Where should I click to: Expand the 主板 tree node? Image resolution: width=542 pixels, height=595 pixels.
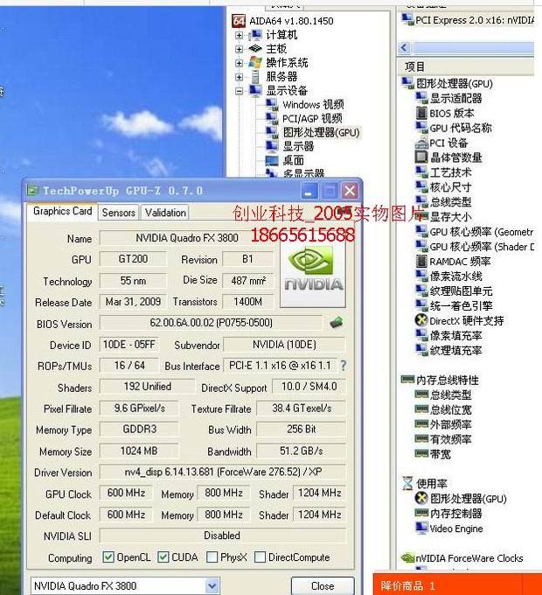point(239,49)
